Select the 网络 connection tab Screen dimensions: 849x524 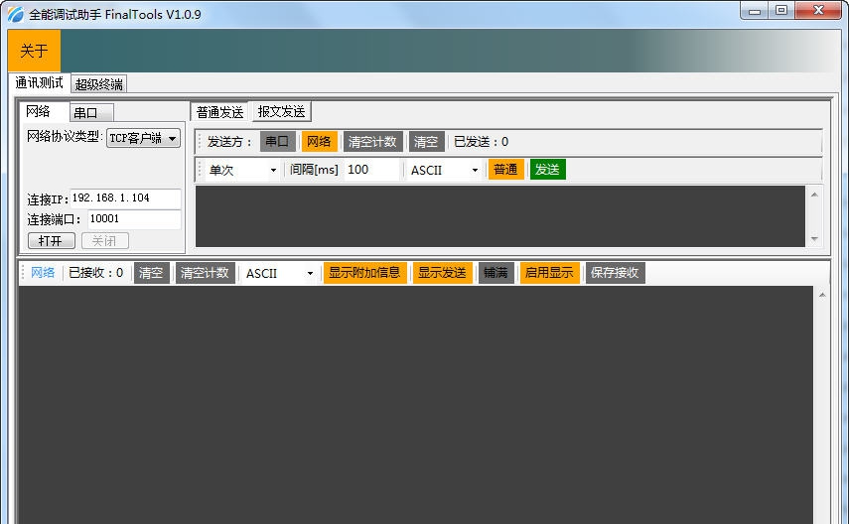43,111
